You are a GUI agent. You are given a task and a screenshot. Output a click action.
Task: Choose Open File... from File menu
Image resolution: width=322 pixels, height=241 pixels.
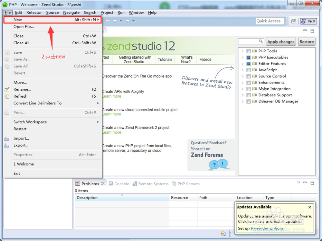pyautogui.click(x=52, y=27)
